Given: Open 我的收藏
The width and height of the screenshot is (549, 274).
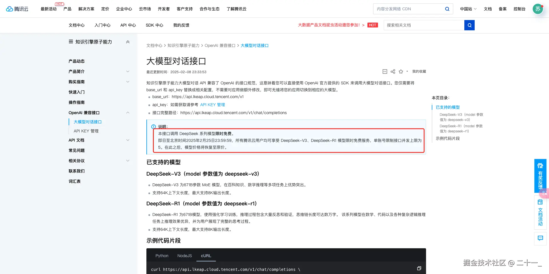Looking at the screenshot, I should pyautogui.click(x=419, y=72).
